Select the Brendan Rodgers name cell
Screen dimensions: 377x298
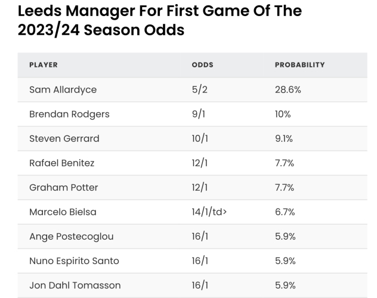click(69, 114)
